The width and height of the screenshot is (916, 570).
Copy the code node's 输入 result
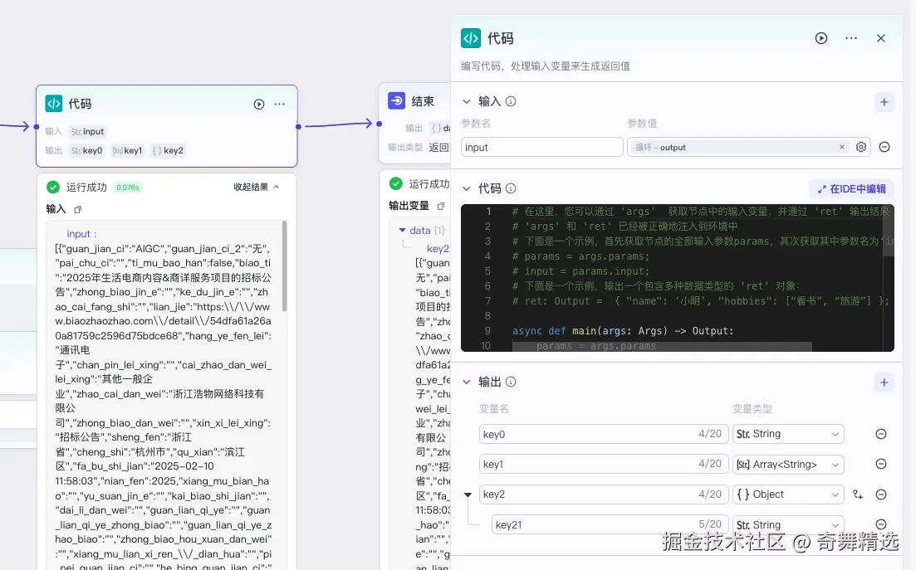tap(78, 209)
